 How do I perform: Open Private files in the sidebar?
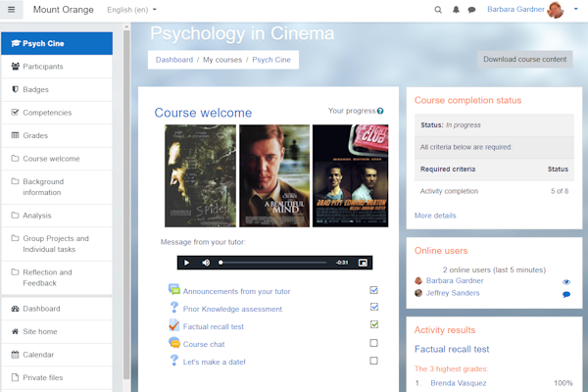[57, 377]
